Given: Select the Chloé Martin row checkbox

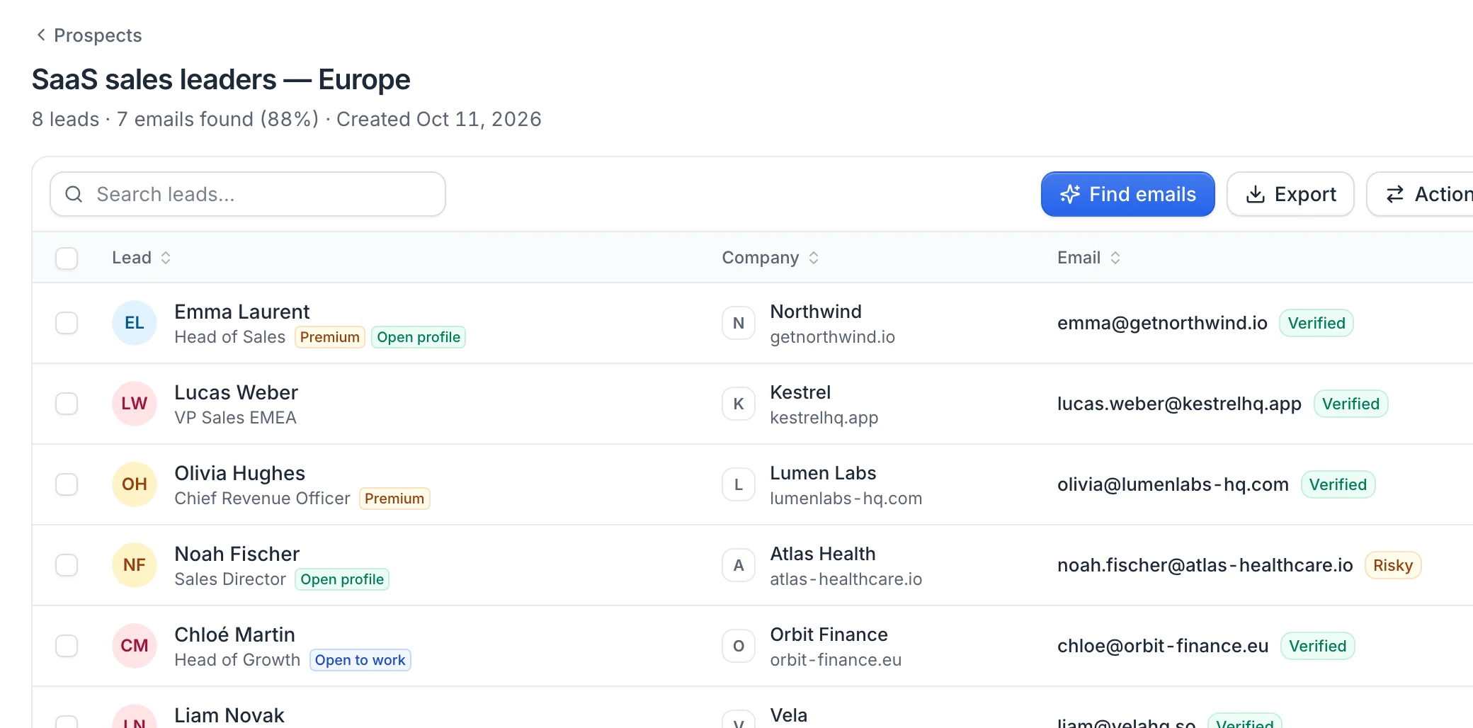Looking at the screenshot, I should pos(67,646).
